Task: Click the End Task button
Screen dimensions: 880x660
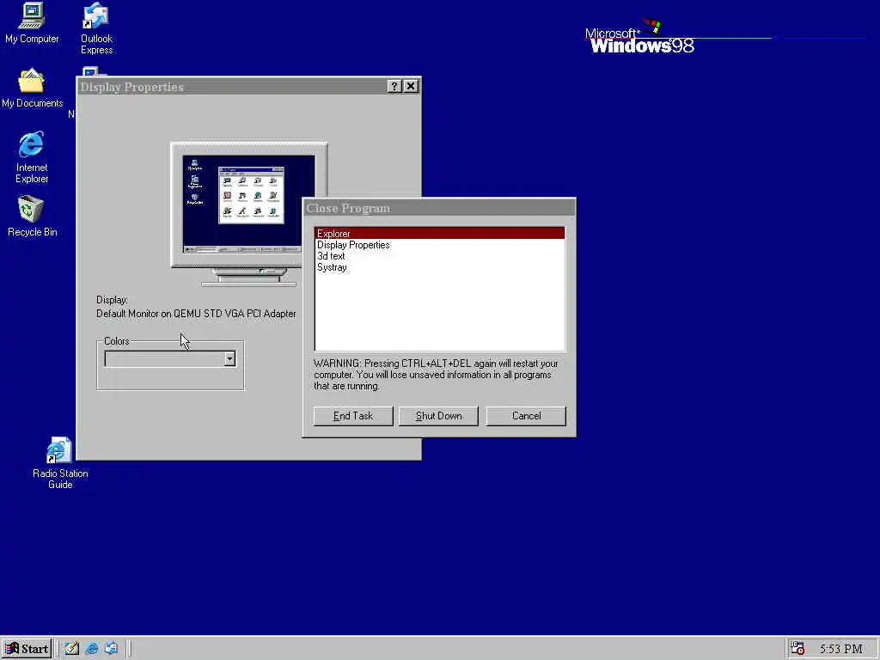Action: pos(353,416)
